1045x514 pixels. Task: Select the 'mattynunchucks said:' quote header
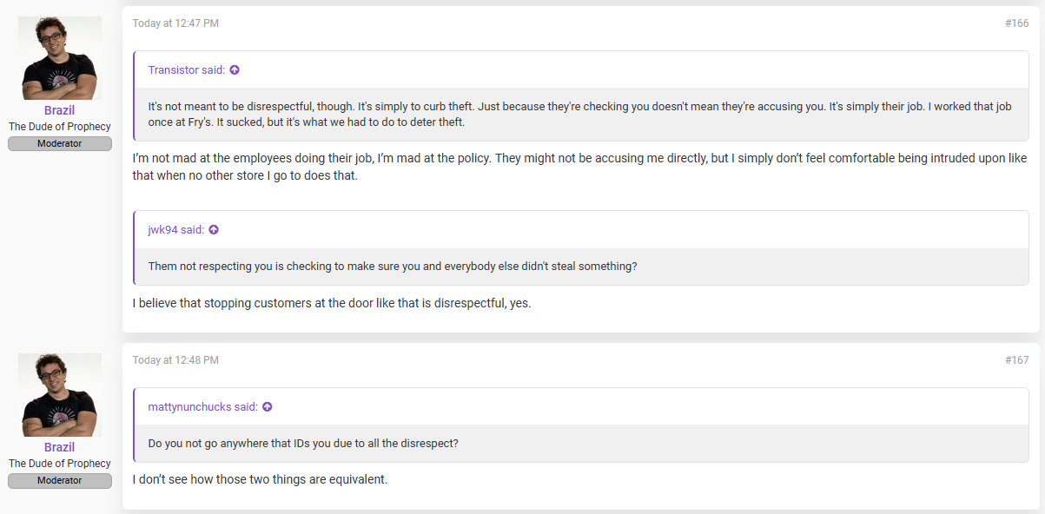click(203, 407)
